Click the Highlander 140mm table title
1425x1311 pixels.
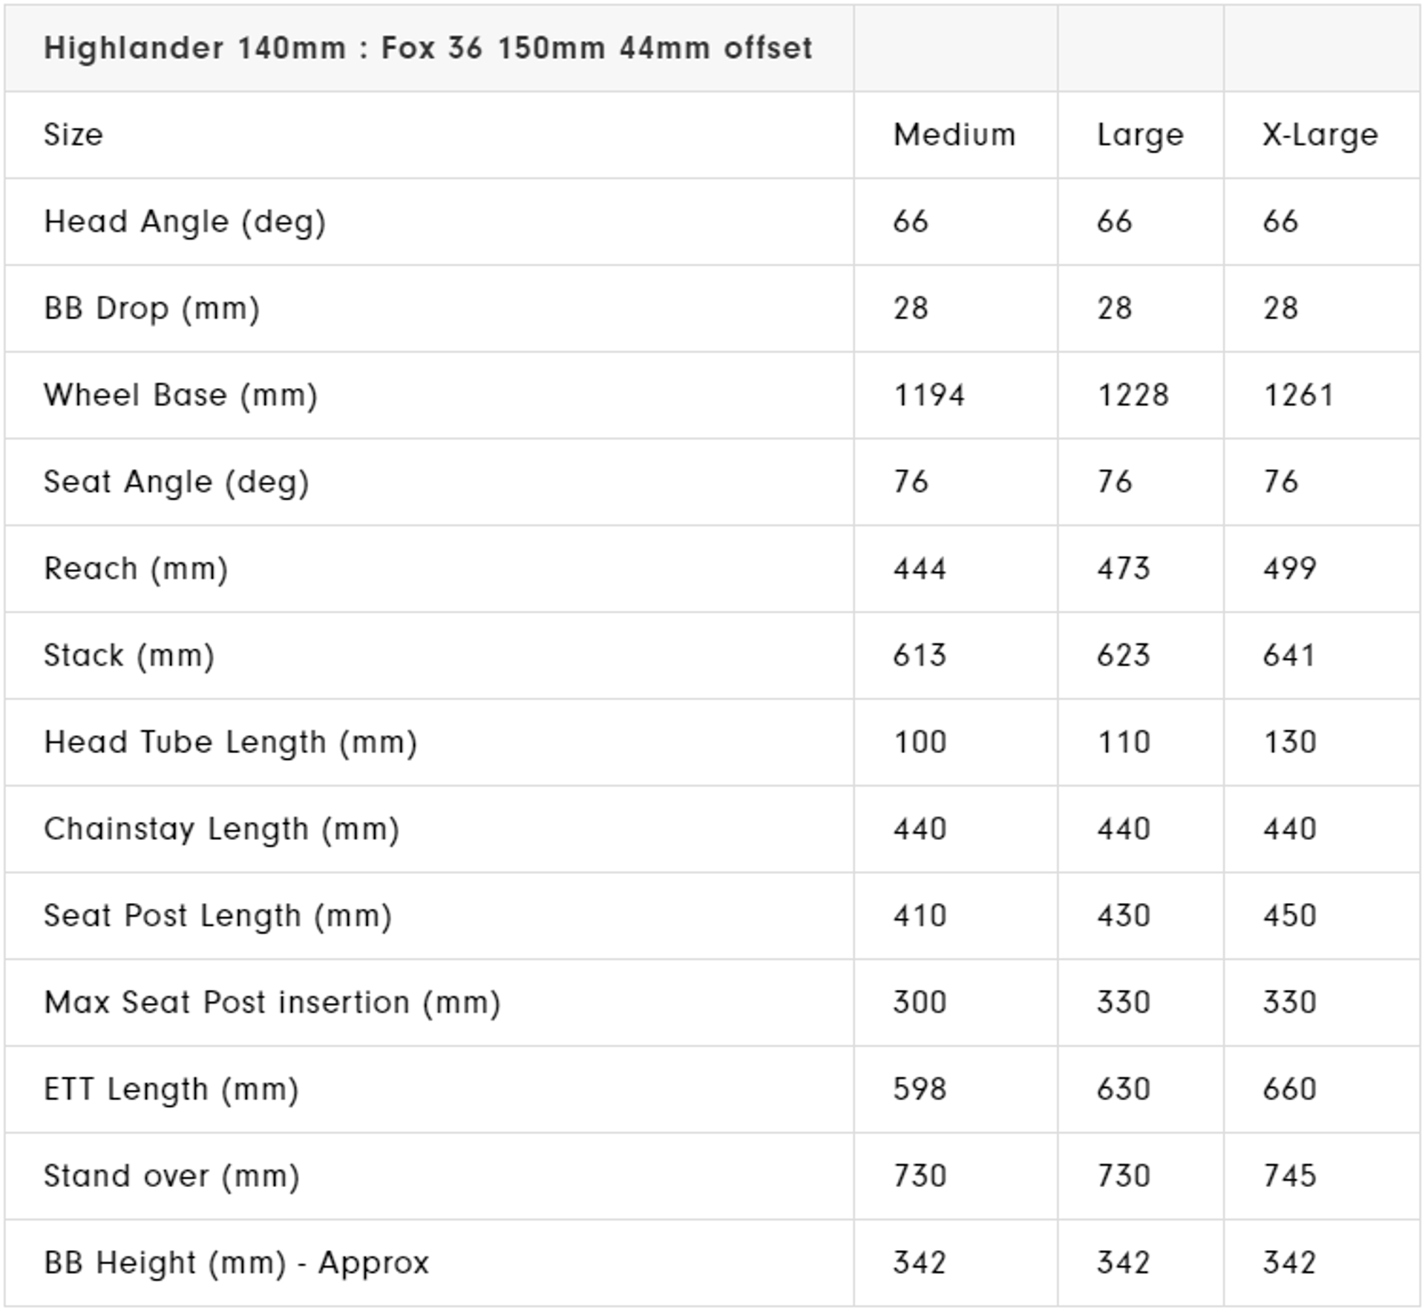[x=427, y=49]
